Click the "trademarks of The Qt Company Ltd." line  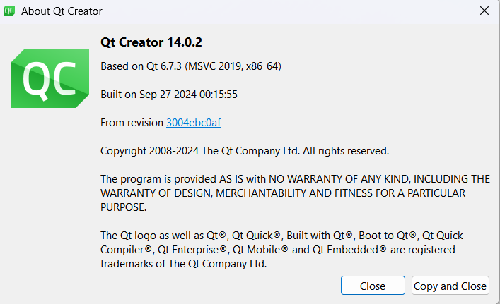(184, 264)
